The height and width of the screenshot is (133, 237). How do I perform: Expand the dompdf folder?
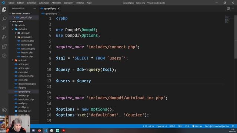pyautogui.click(x=25, y=33)
